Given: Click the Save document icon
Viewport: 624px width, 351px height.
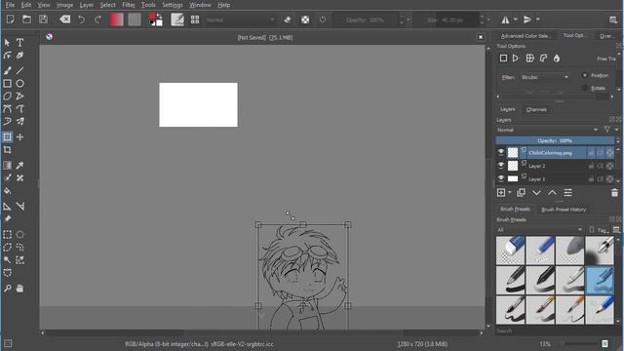Looking at the screenshot, I should tap(43, 19).
